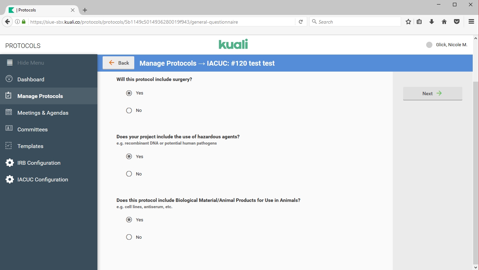479x270 pixels.
Task: Select Yes for Biological Material question
Action: pyautogui.click(x=129, y=220)
